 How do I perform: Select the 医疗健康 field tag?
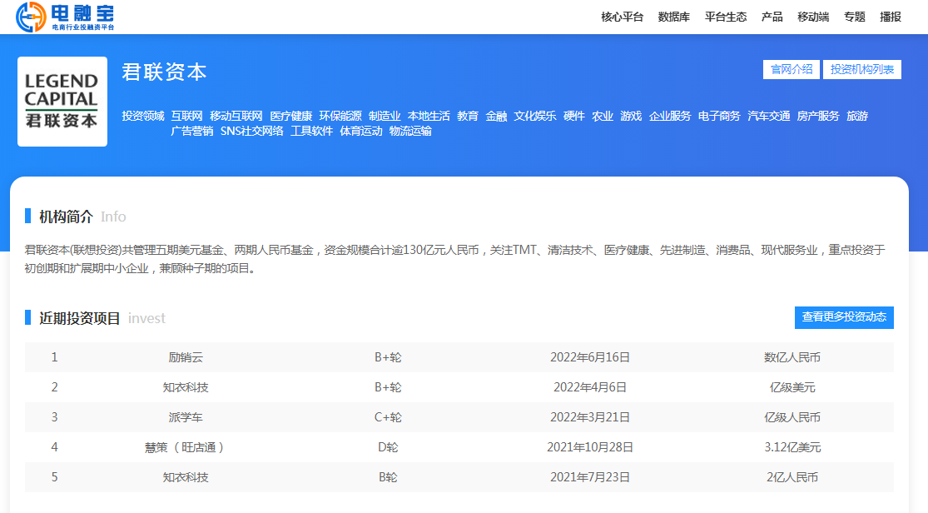coord(291,116)
